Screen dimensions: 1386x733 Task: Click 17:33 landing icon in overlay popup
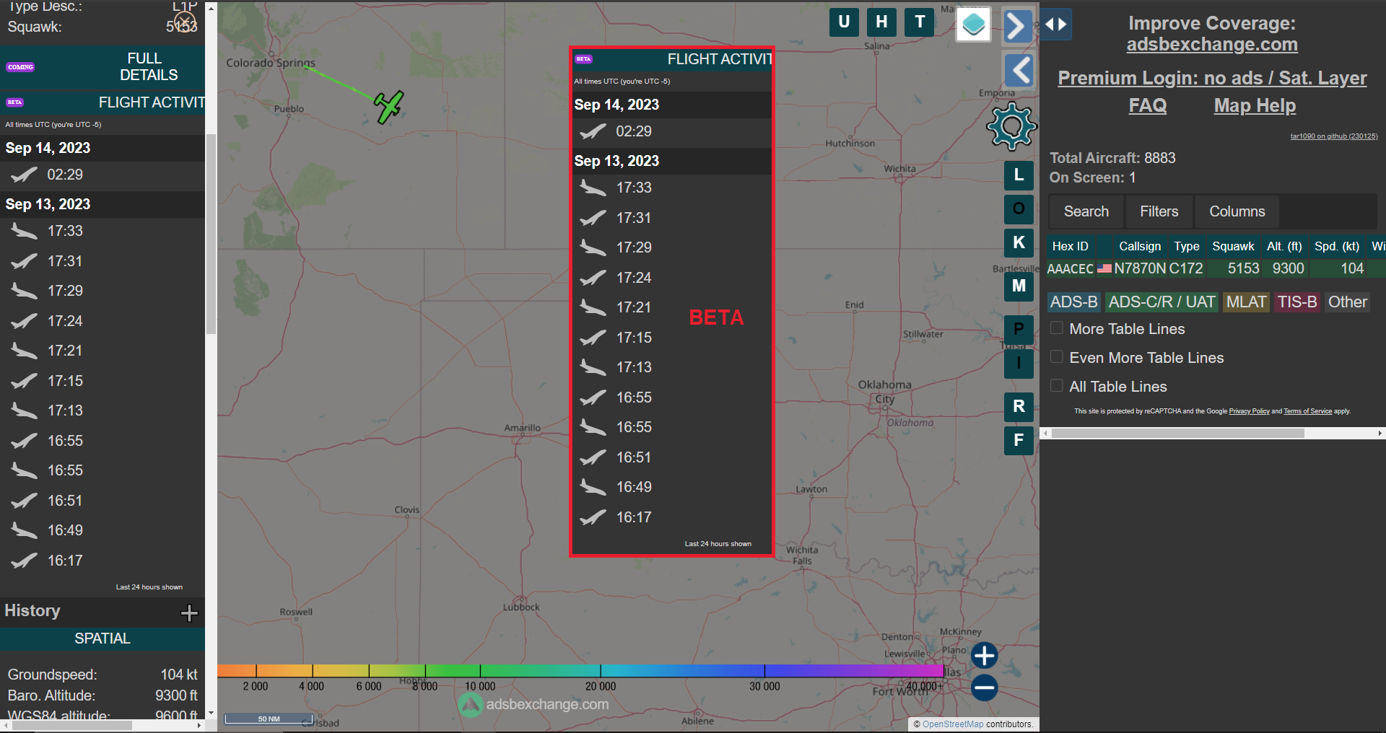pyautogui.click(x=593, y=188)
